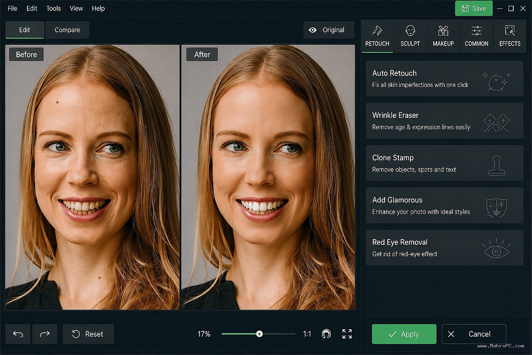532x355 pixels.
Task: Switch to the Sculpt tab
Action: (x=410, y=36)
